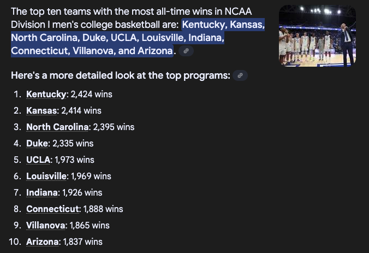Click the "Here's a more detailed look" heading
Screen dimensions: 369x253
(x=120, y=75)
